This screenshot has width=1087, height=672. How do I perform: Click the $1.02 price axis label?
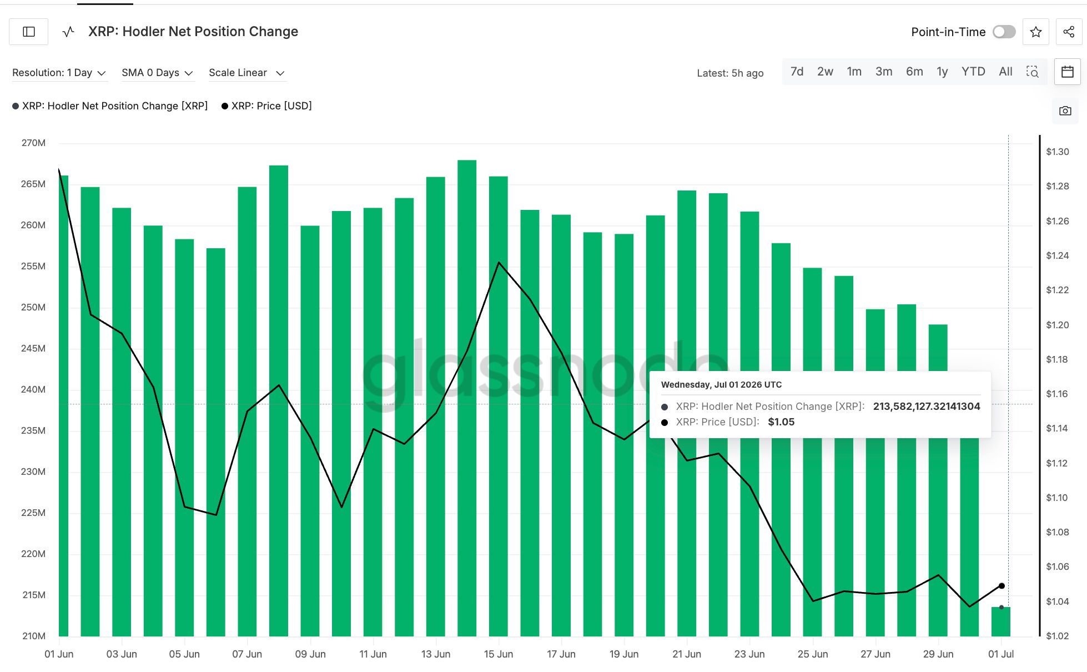click(x=1057, y=636)
